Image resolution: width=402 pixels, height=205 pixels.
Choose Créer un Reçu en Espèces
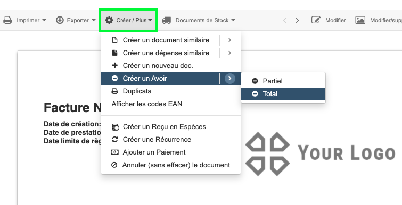coord(165,127)
